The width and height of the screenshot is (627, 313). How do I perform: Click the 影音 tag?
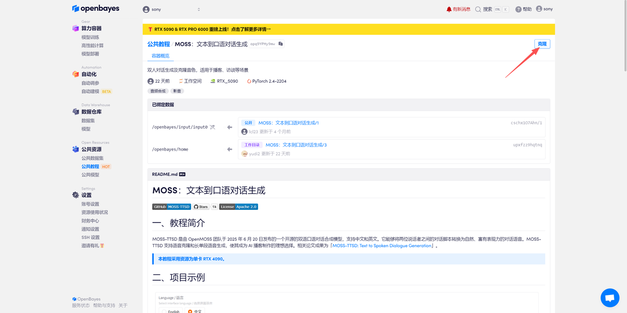[x=177, y=91]
